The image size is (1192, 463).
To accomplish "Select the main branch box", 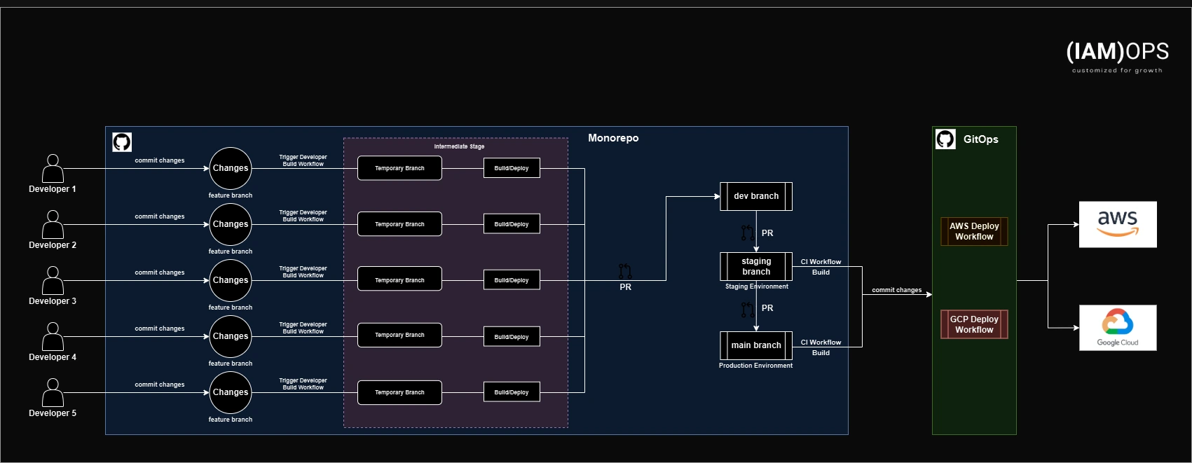I will tap(756, 345).
